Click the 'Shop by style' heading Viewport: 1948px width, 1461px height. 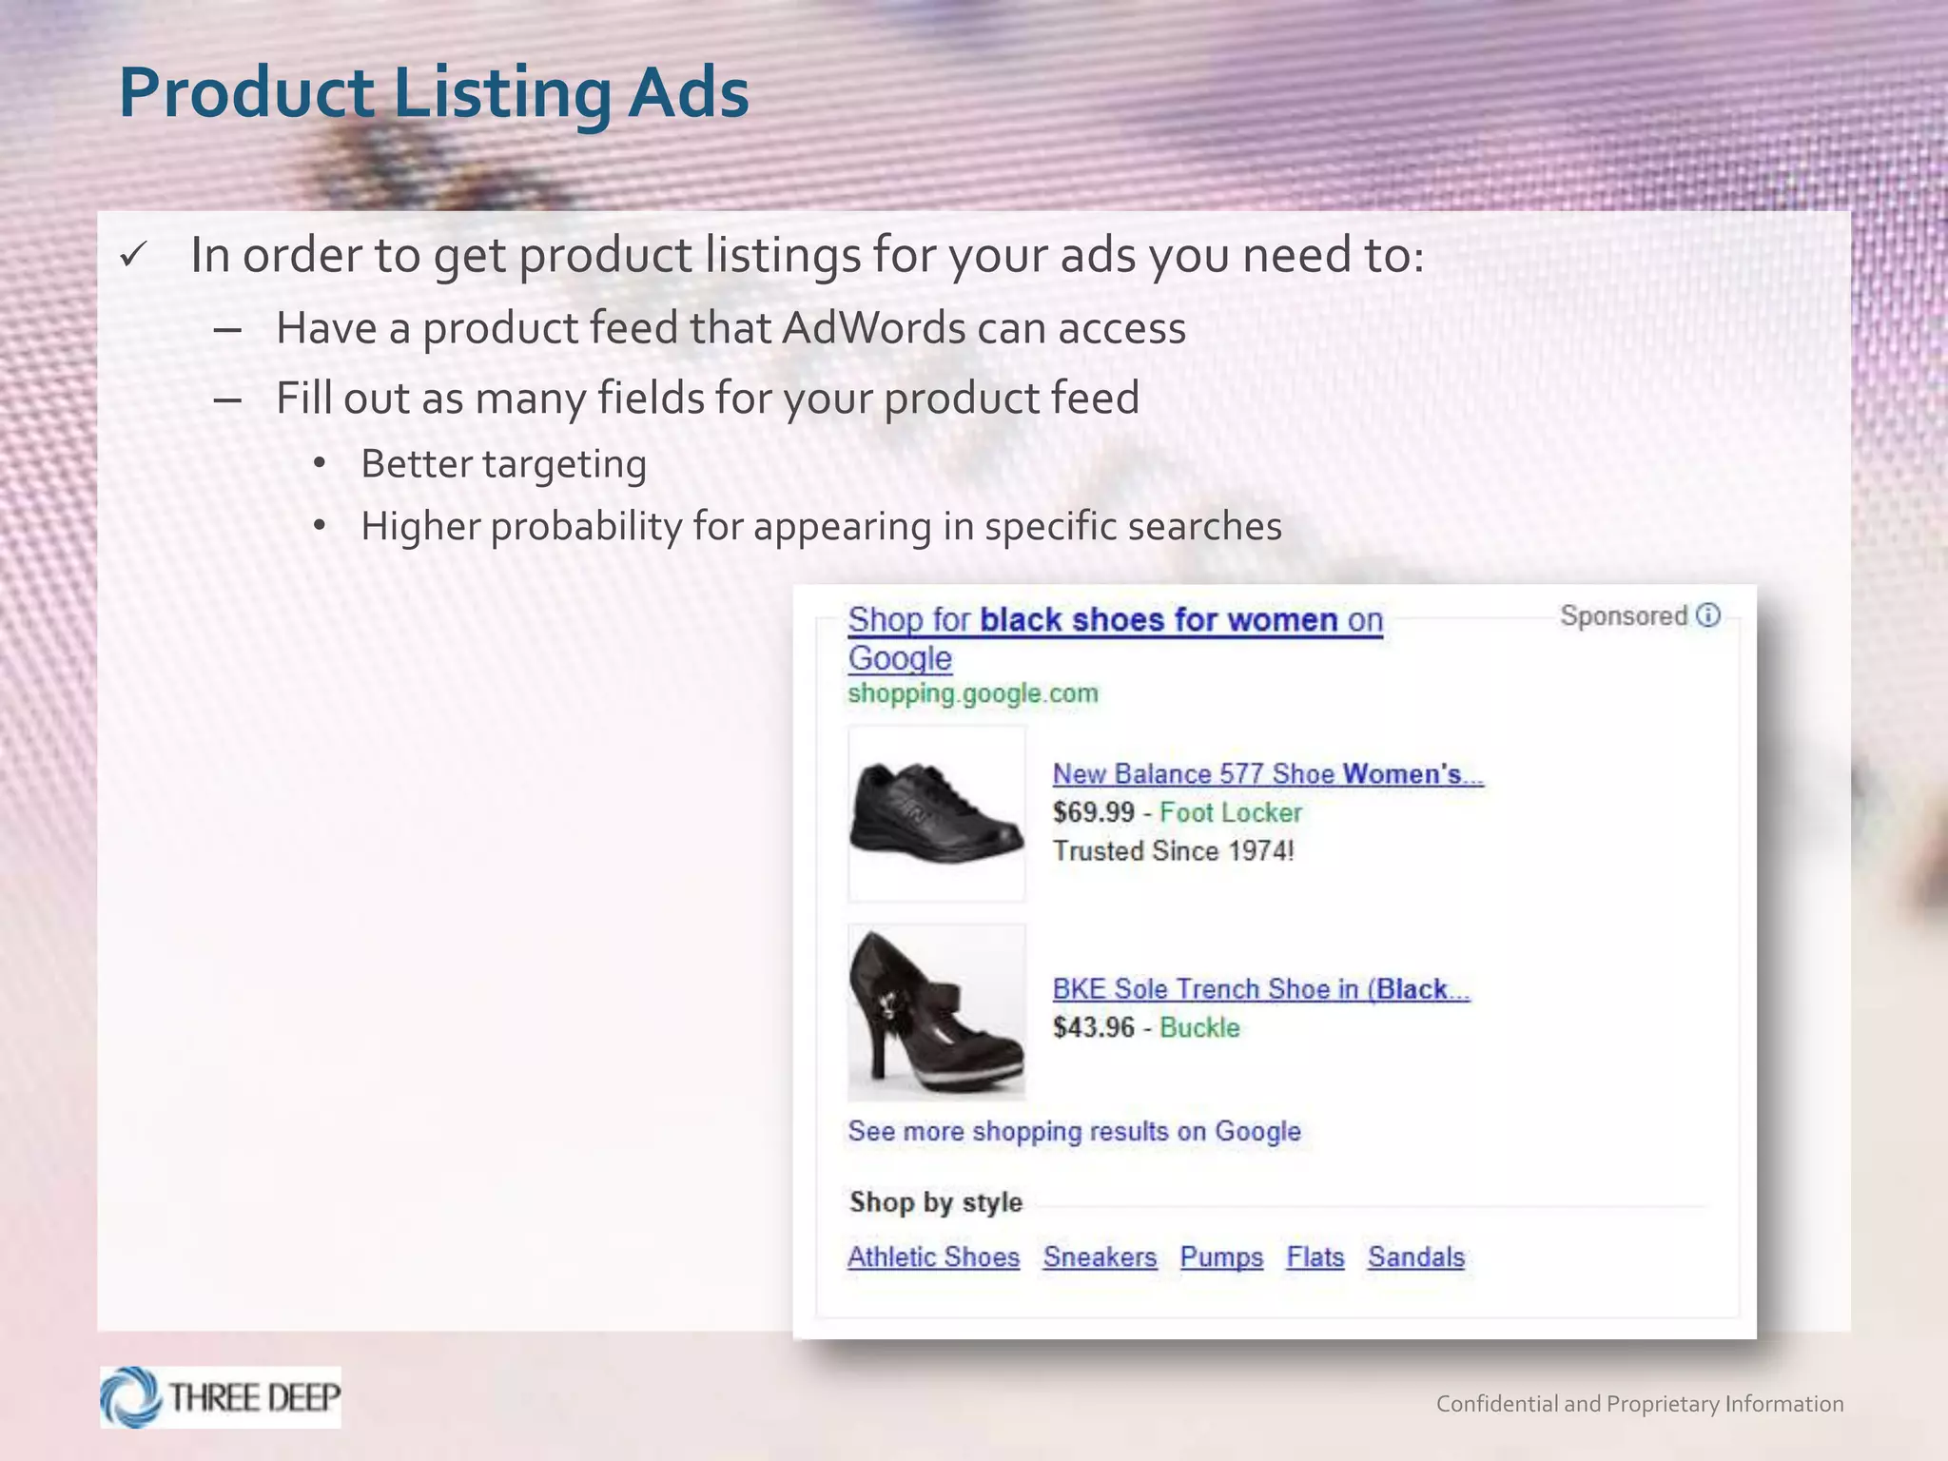coord(936,1202)
